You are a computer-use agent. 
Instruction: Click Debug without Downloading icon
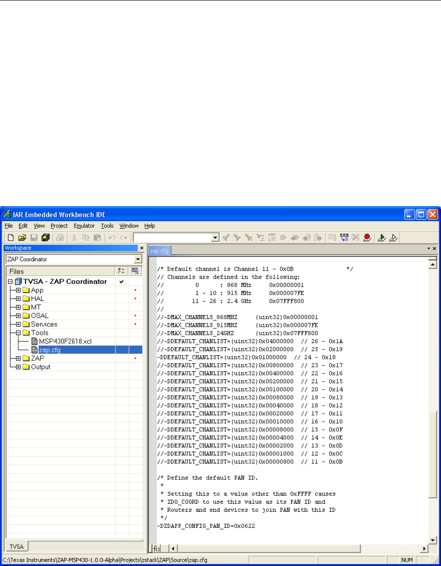coord(393,238)
